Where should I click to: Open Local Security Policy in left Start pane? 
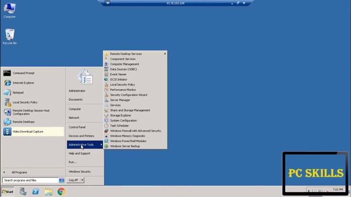(33, 102)
